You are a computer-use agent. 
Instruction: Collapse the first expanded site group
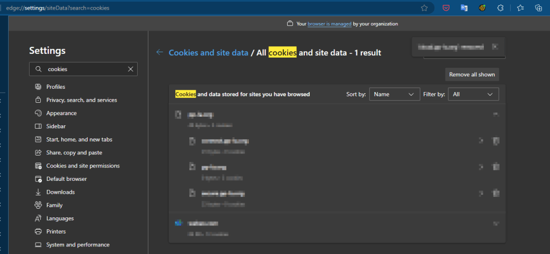[x=496, y=115]
